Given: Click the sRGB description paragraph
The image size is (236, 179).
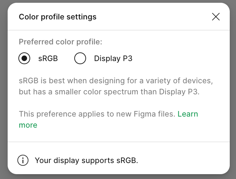Looking at the screenshot, I should click(x=116, y=86).
